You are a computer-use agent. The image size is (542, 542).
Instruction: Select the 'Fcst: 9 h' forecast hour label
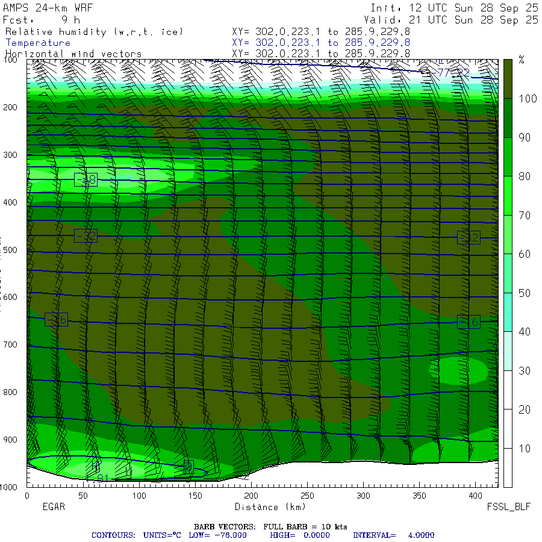pyautogui.click(x=42, y=20)
